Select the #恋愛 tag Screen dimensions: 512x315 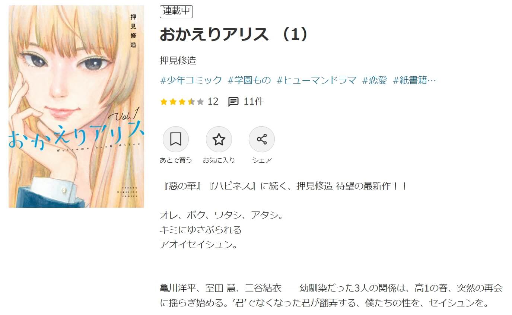(375, 80)
